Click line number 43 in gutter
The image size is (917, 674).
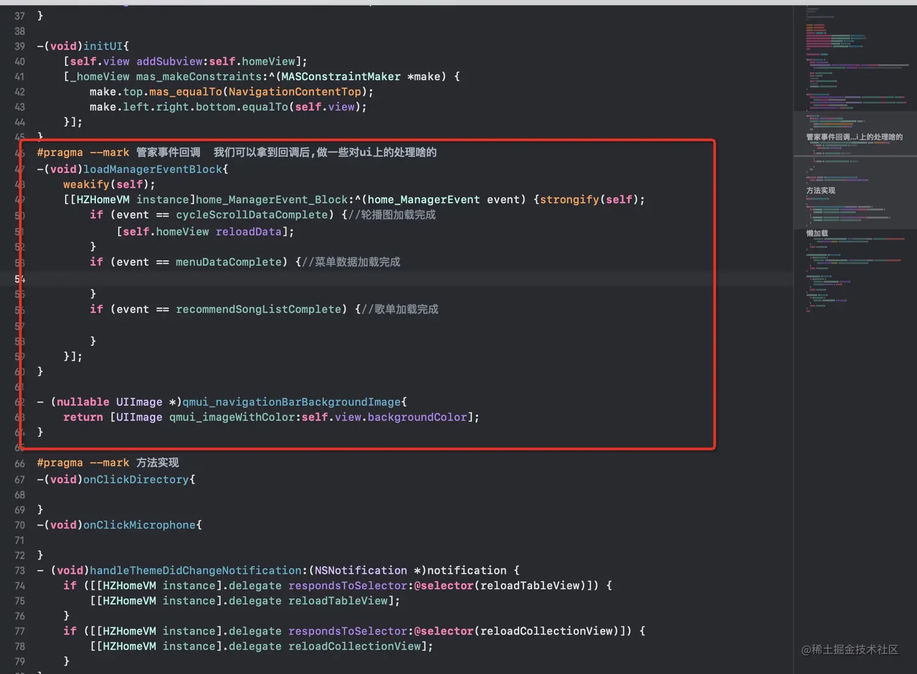pyautogui.click(x=20, y=107)
